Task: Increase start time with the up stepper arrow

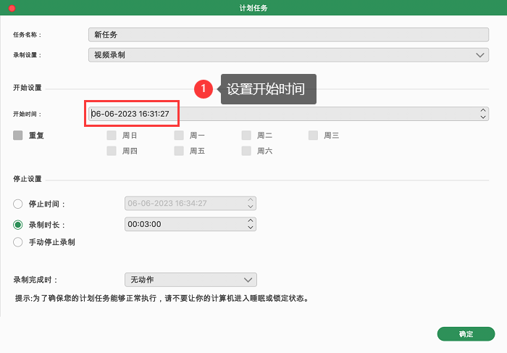Action: (x=483, y=111)
